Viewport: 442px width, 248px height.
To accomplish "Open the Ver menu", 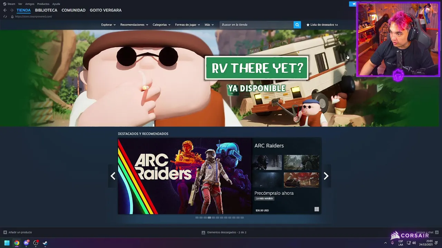I will [20, 4].
